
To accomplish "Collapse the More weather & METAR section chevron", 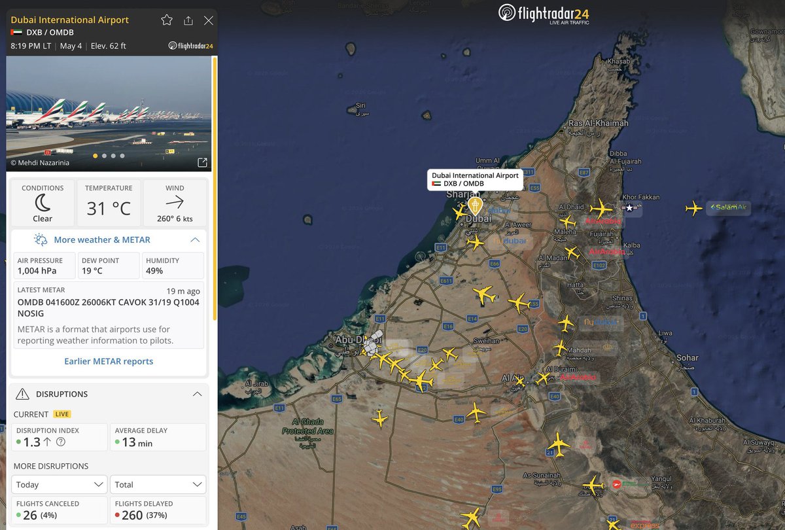I will pos(195,240).
